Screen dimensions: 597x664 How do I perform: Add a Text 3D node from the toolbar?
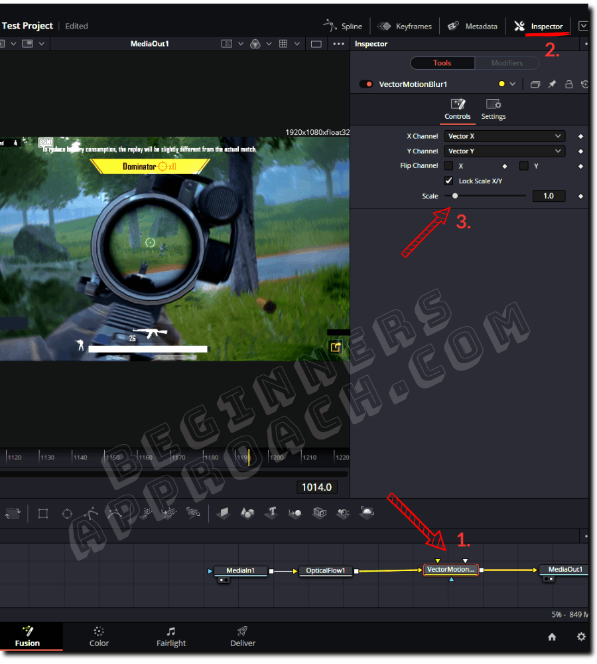click(x=272, y=513)
